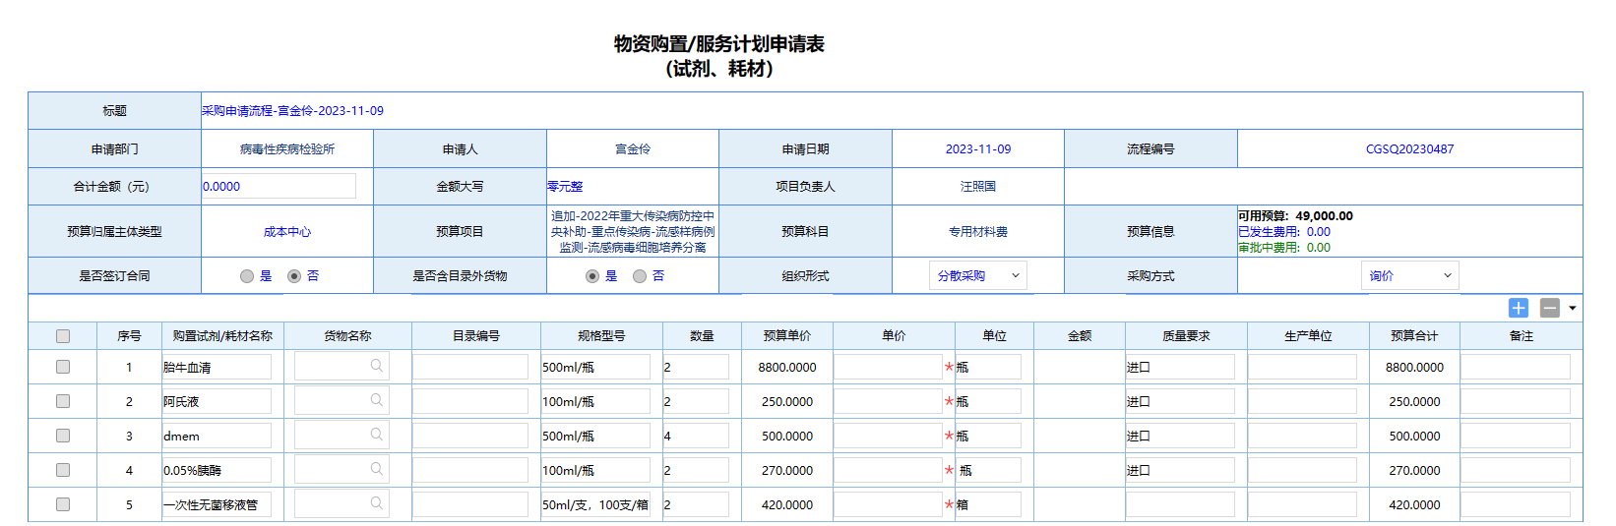The width and height of the screenshot is (1616, 526).
Task: Open the 组织形式 分散采购 dropdown
Action: tap(978, 276)
